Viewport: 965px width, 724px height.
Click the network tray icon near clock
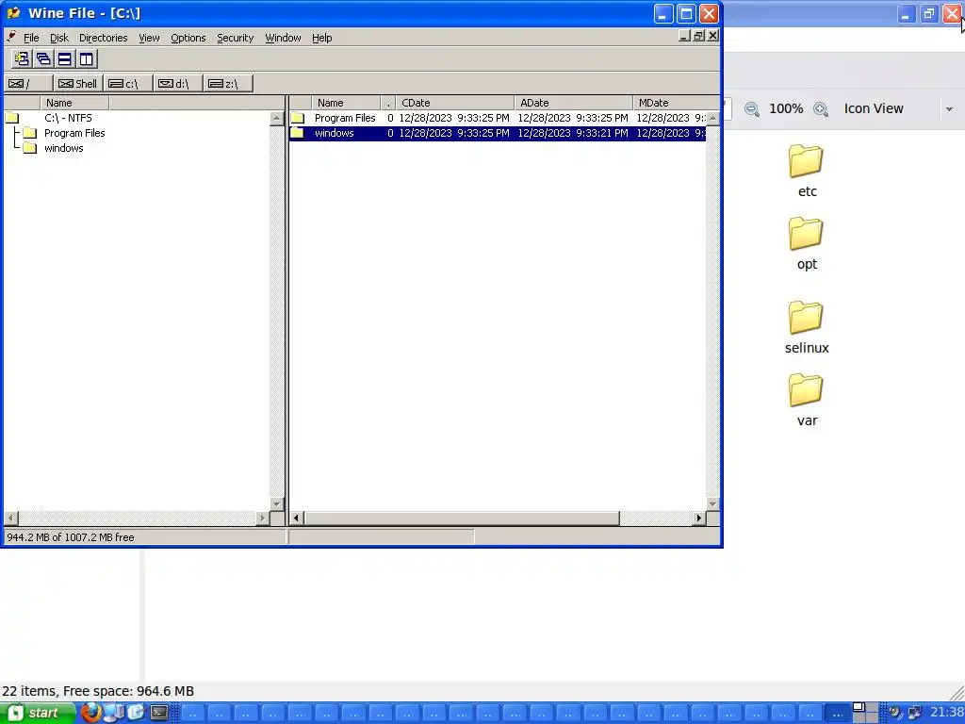pyautogui.click(x=914, y=713)
